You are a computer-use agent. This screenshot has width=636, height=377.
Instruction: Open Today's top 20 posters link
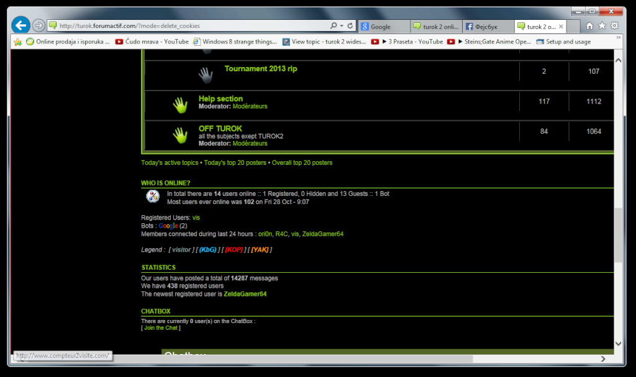click(x=235, y=163)
